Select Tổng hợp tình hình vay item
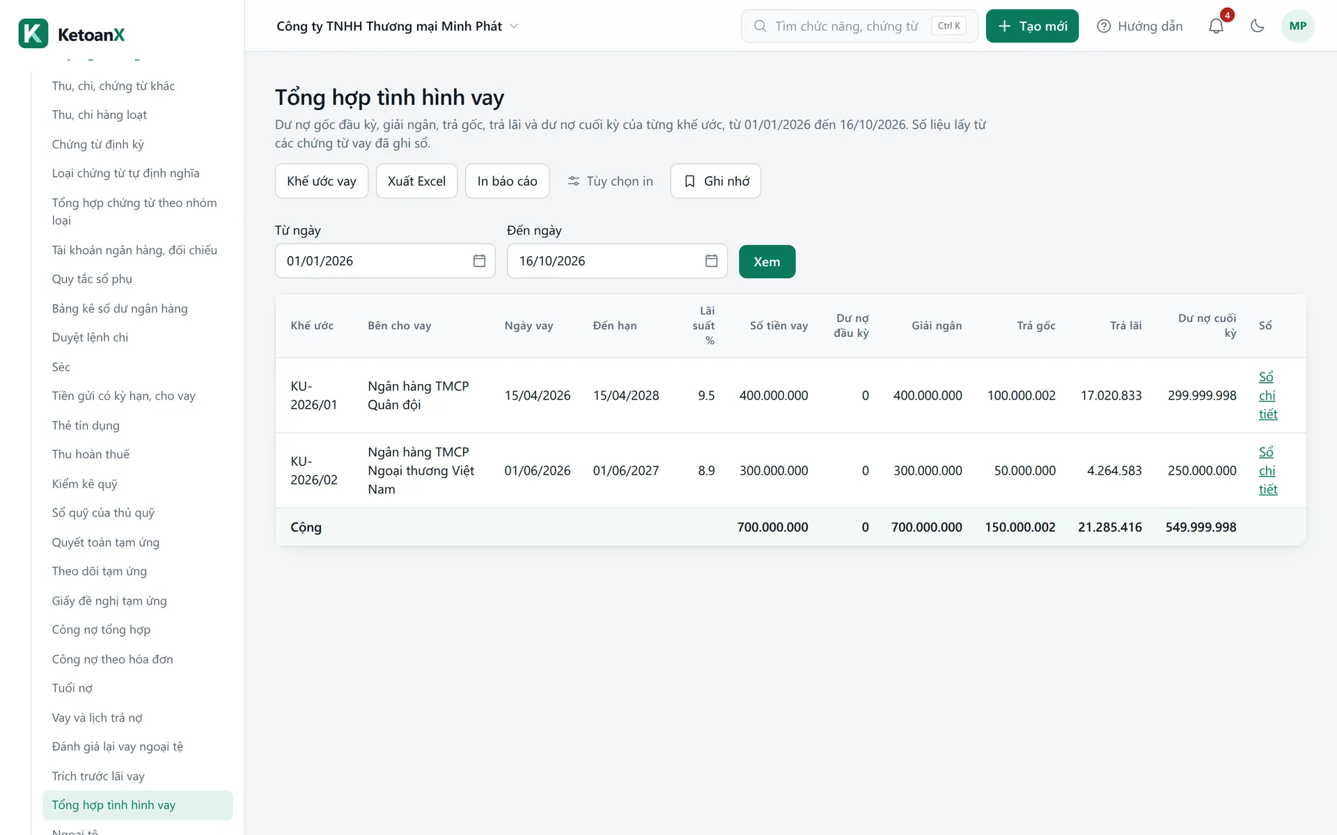The height and width of the screenshot is (835, 1337). point(138,805)
